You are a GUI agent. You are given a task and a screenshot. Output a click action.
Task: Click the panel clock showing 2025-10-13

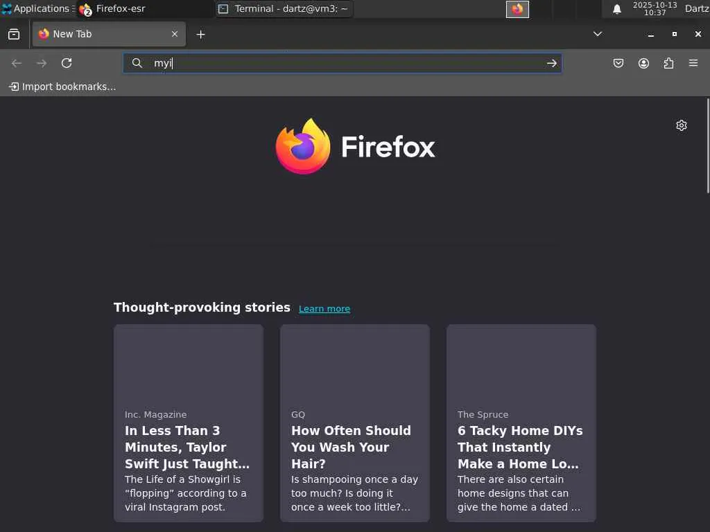pos(655,8)
